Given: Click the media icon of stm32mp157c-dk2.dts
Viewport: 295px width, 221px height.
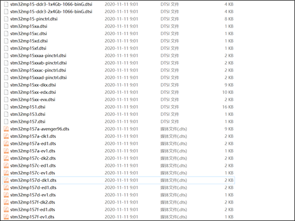Looking at the screenshot, I should coord(6,158).
